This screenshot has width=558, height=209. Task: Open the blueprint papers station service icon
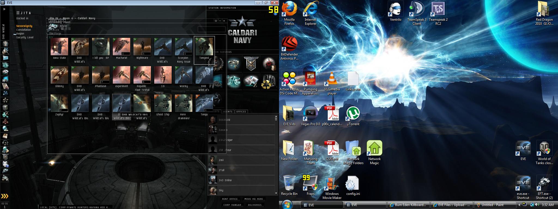point(251,82)
